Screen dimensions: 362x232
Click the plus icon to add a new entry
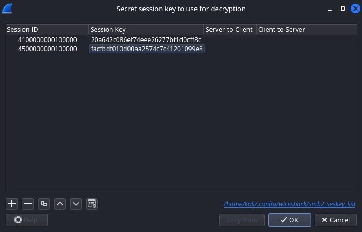(12, 204)
